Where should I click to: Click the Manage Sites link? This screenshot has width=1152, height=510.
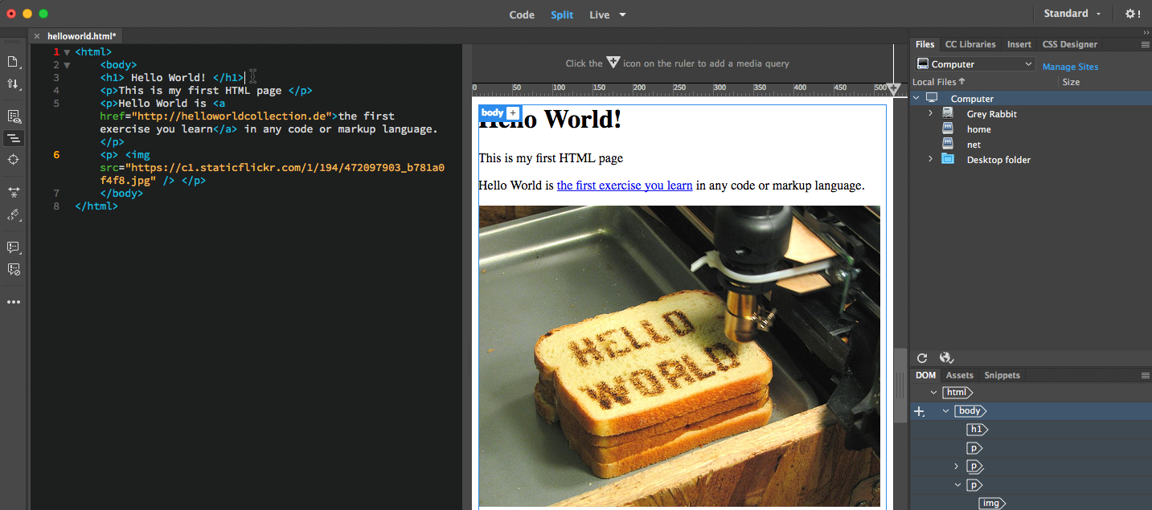[x=1070, y=67]
